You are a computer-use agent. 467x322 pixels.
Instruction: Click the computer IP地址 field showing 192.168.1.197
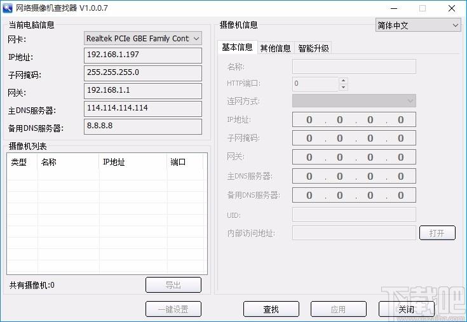tap(143, 55)
